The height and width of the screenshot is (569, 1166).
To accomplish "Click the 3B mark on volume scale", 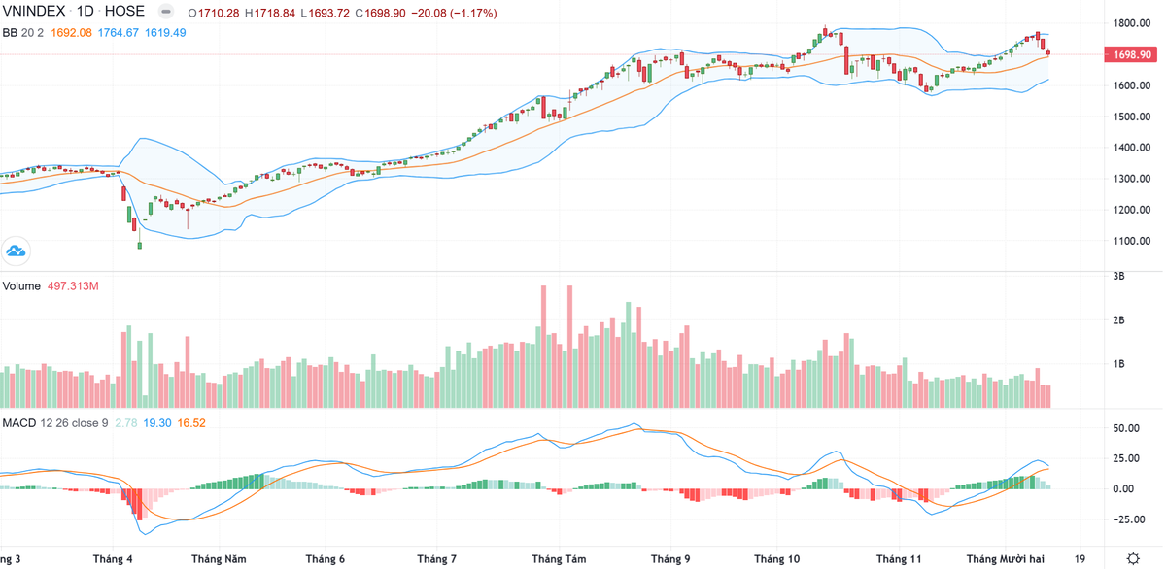I will pyautogui.click(x=1118, y=277).
